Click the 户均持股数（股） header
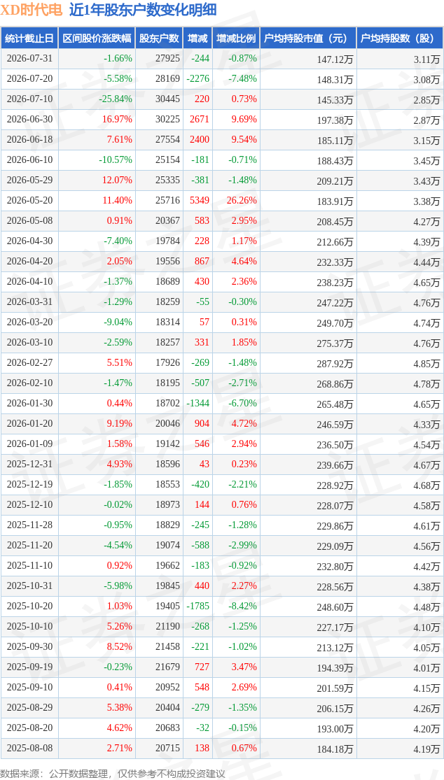Viewport: 444px width, 780px height. (400, 38)
